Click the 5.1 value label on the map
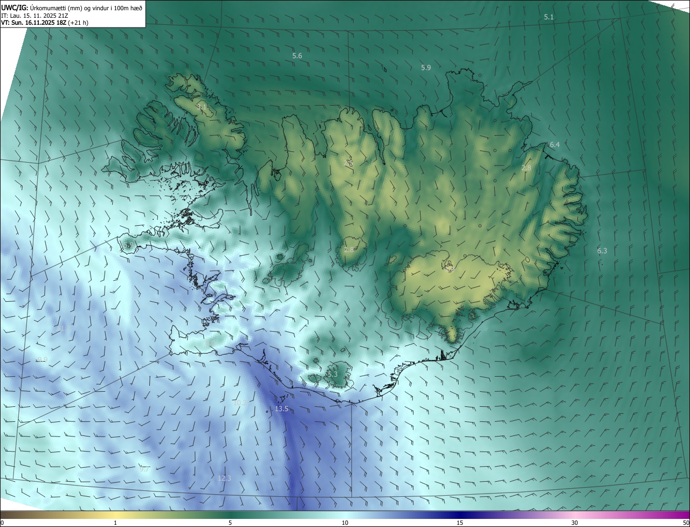The image size is (690, 527). [549, 17]
